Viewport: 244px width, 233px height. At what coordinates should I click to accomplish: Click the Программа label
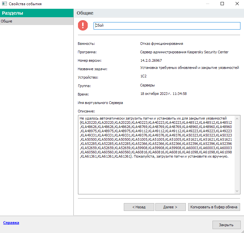click(x=87, y=52)
